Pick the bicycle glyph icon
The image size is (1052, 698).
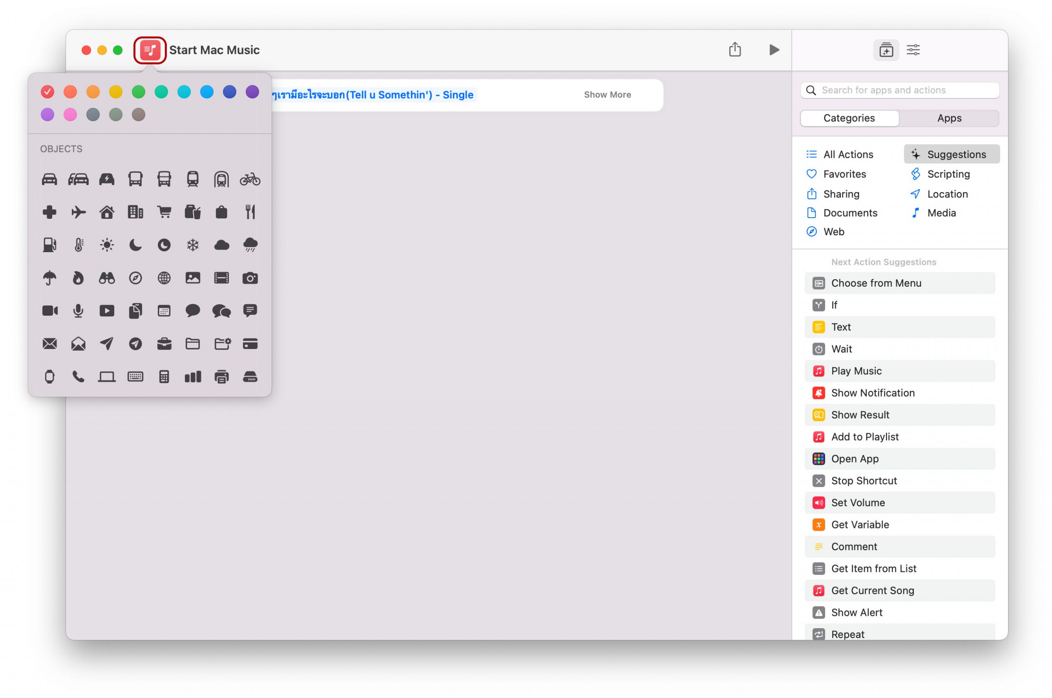click(250, 179)
